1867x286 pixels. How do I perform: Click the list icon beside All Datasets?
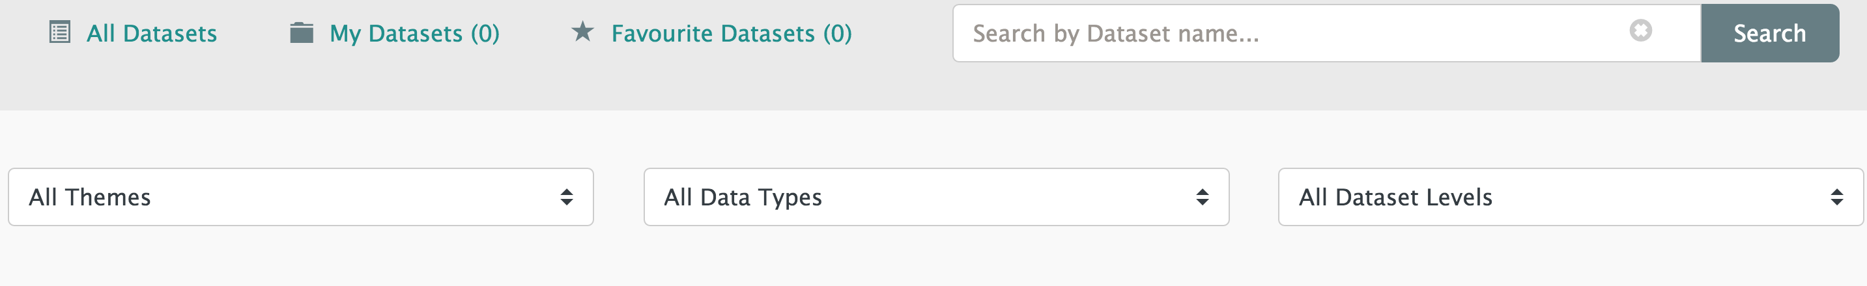point(59,32)
